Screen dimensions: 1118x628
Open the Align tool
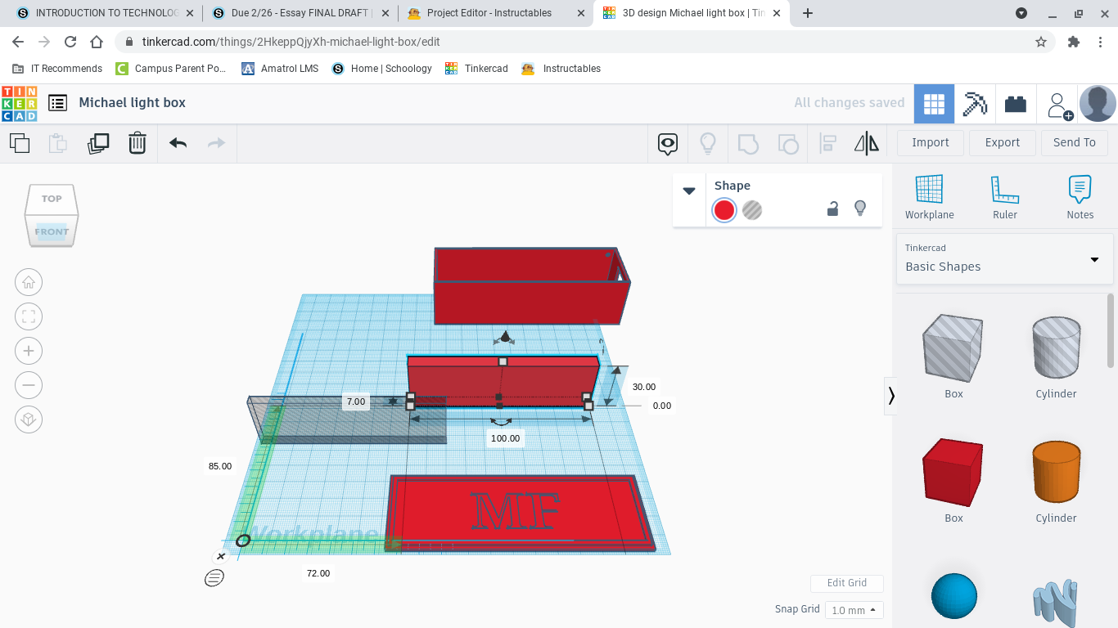(827, 144)
